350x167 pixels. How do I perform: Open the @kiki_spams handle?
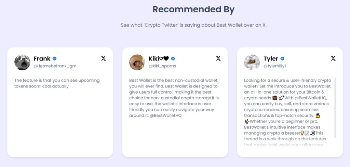(162, 66)
